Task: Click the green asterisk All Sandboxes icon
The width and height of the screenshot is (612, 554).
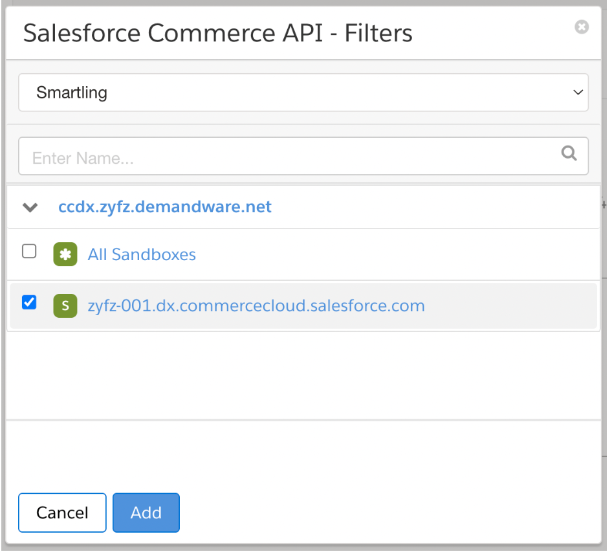Action: click(65, 254)
